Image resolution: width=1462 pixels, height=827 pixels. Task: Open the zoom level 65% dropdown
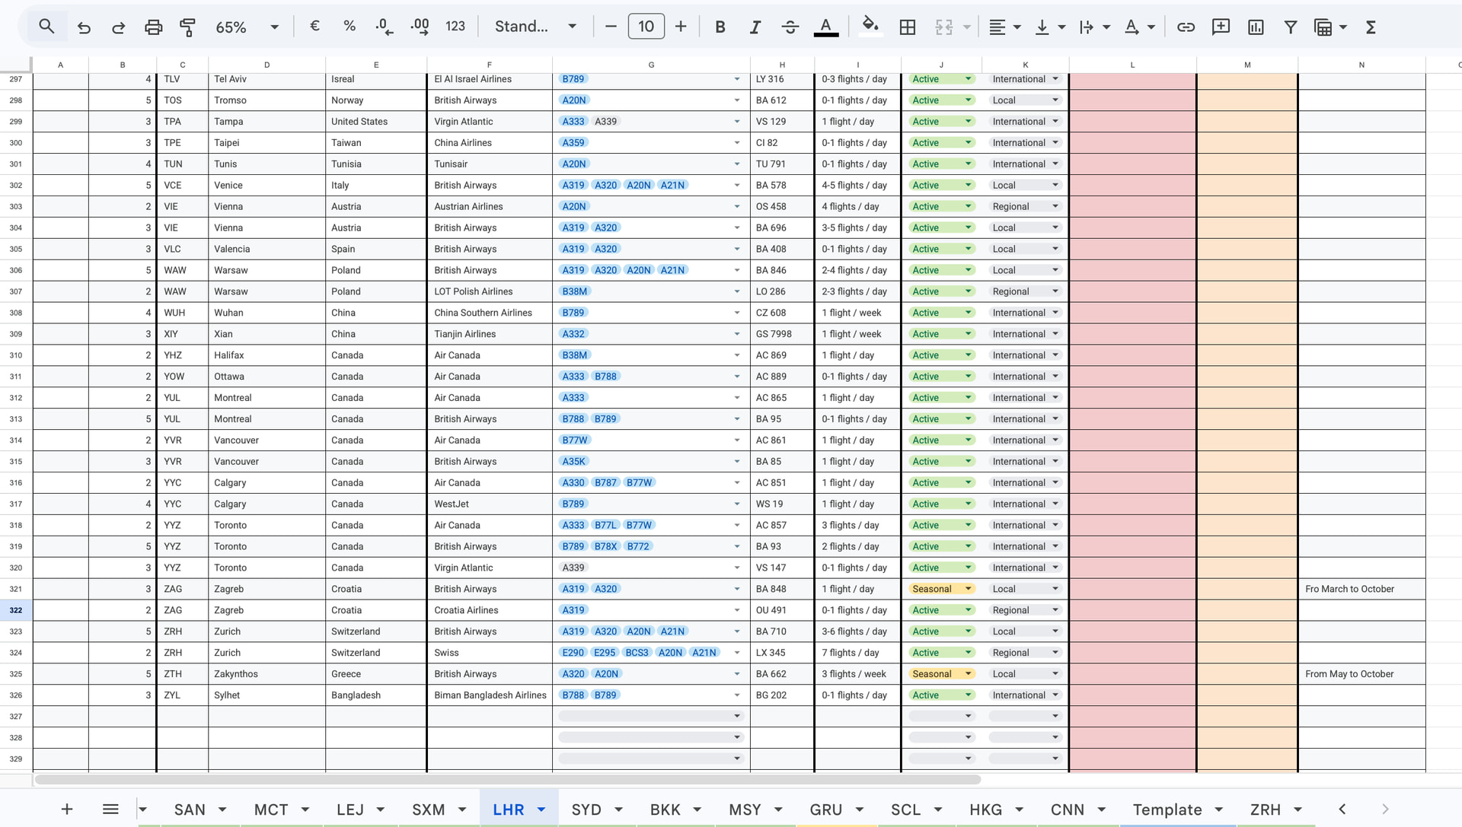click(x=247, y=27)
